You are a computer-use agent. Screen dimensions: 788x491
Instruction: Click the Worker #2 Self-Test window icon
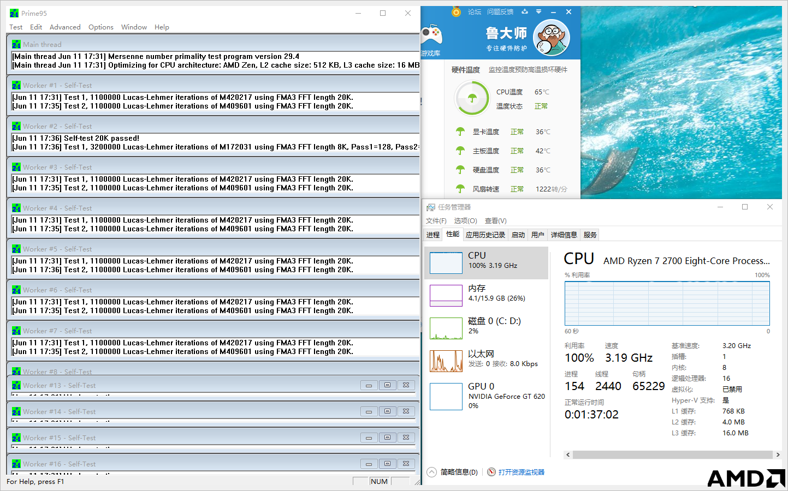pos(16,126)
